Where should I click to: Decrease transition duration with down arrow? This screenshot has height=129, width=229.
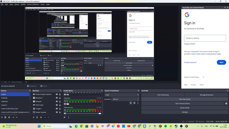click(138, 100)
